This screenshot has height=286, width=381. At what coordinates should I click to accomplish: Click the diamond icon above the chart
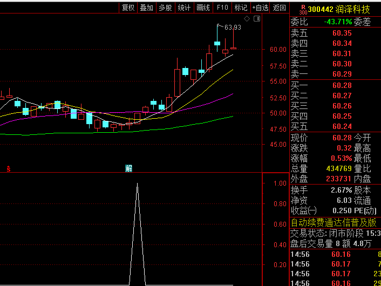(x=247, y=19)
